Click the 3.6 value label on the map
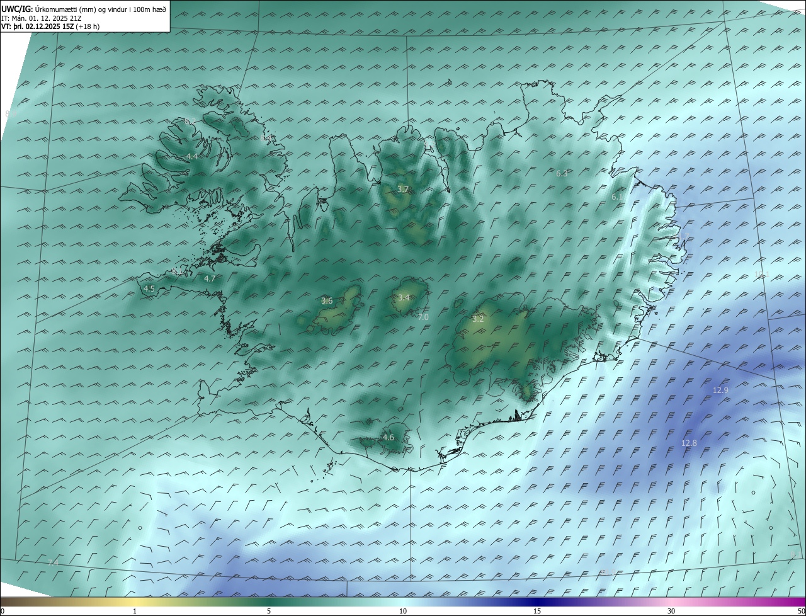 tap(327, 300)
